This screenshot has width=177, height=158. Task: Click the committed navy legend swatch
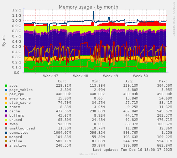click(x=6, y=133)
